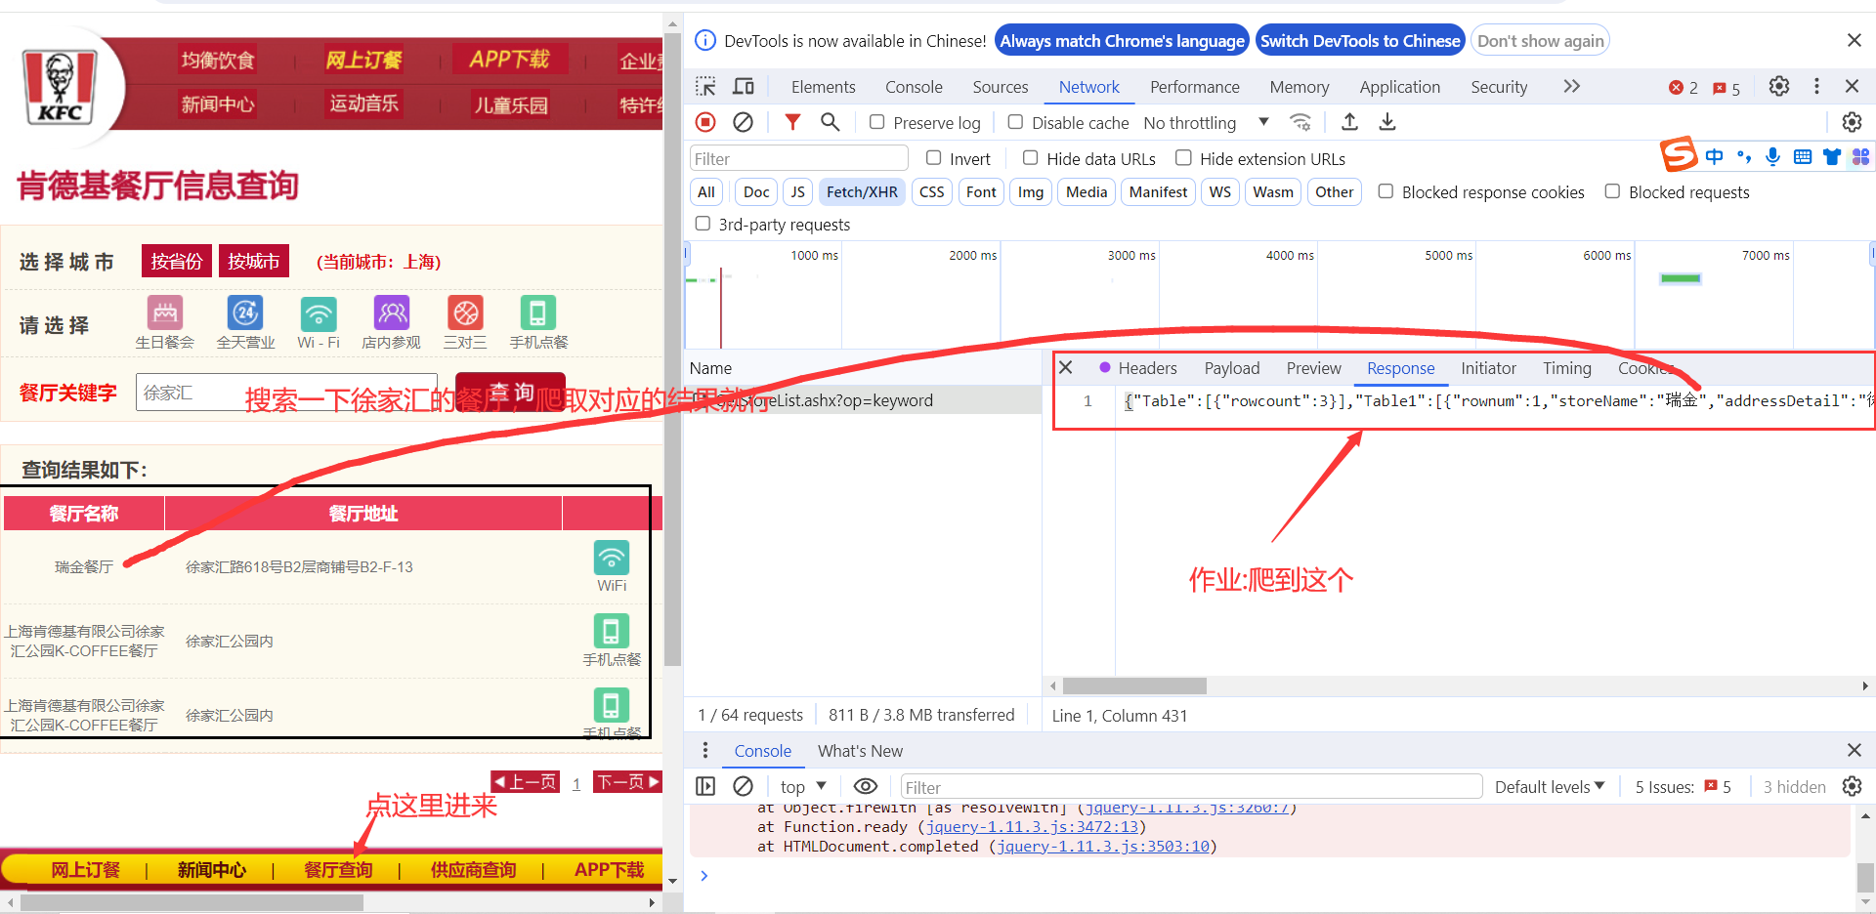Image resolution: width=1876 pixels, height=914 pixels.
Task: Enable Preserve log checkbox
Action: coord(877,122)
